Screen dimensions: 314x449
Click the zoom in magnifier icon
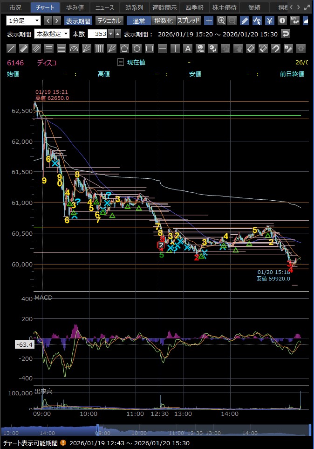click(221, 21)
